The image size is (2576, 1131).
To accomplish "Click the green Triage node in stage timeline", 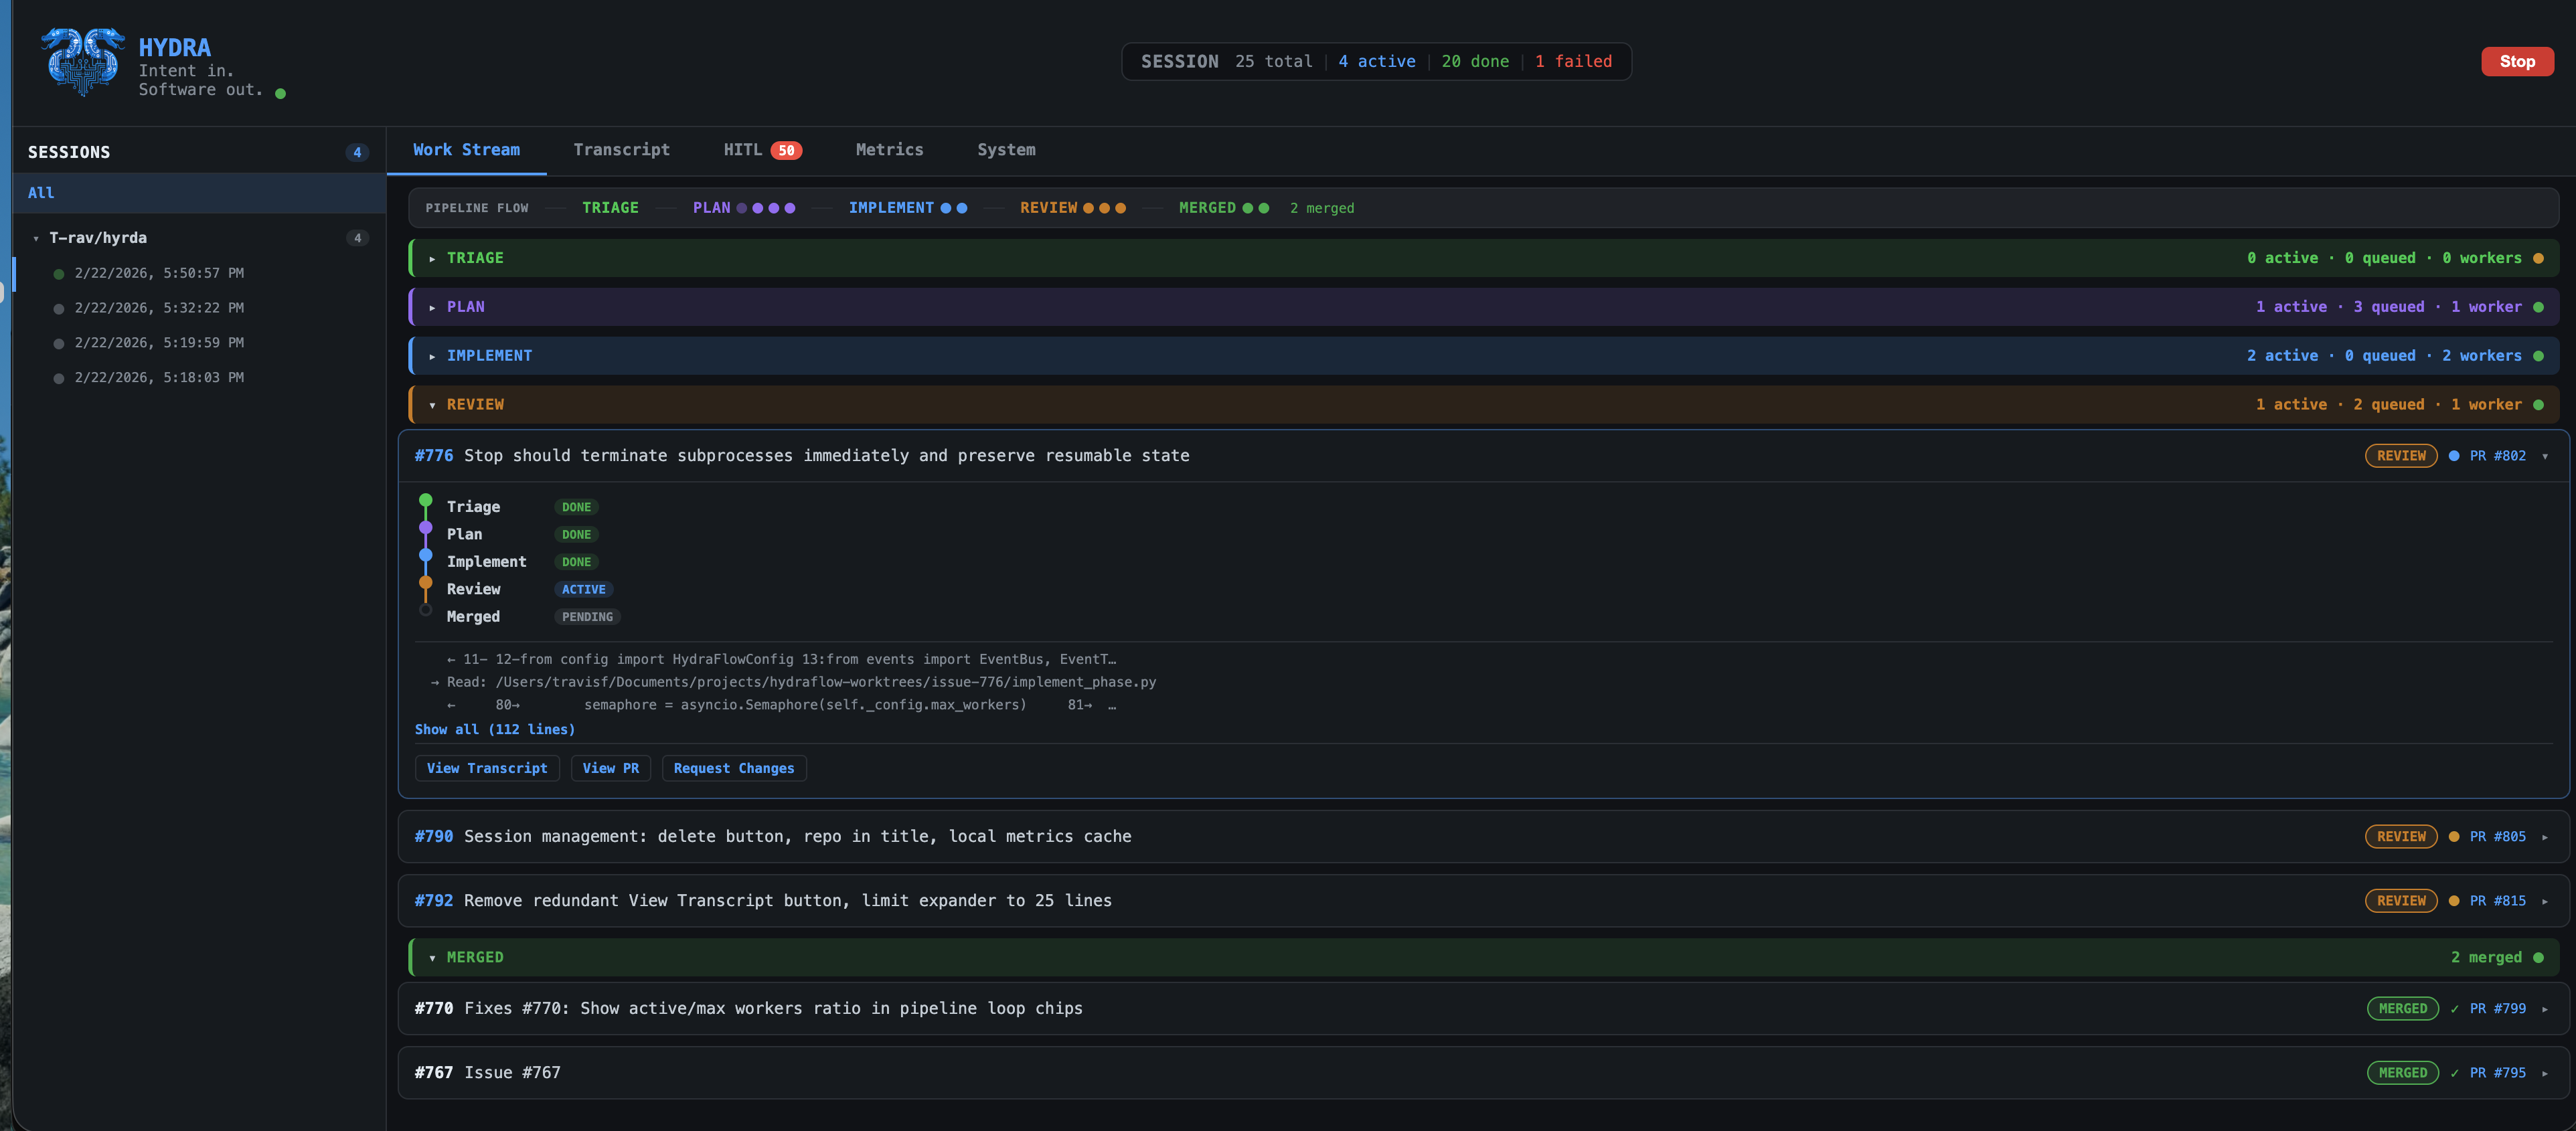I will [426, 501].
